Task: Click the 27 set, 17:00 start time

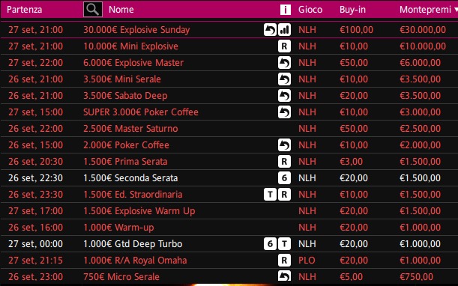Action: coord(35,211)
